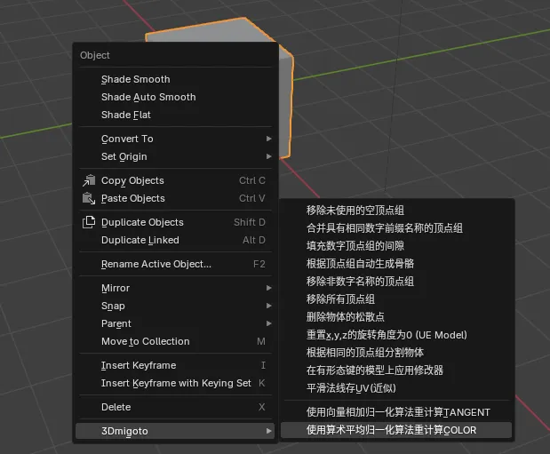Screen dimensions: 550x454
Task: Open the Mirror submenu
Action: (175, 288)
